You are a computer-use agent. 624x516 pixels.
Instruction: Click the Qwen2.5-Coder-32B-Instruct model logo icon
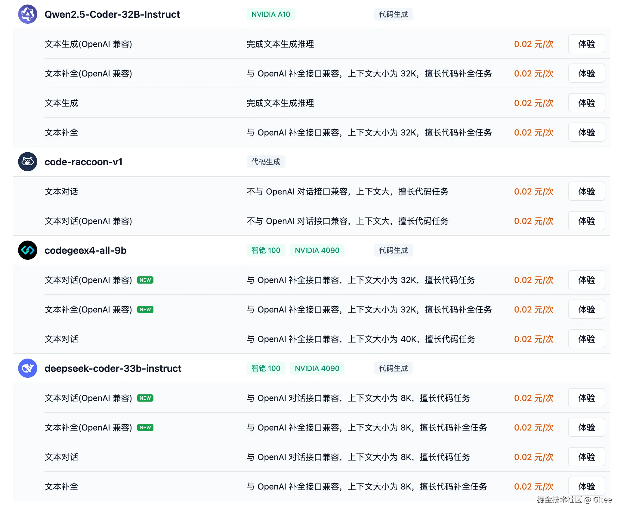tap(27, 14)
